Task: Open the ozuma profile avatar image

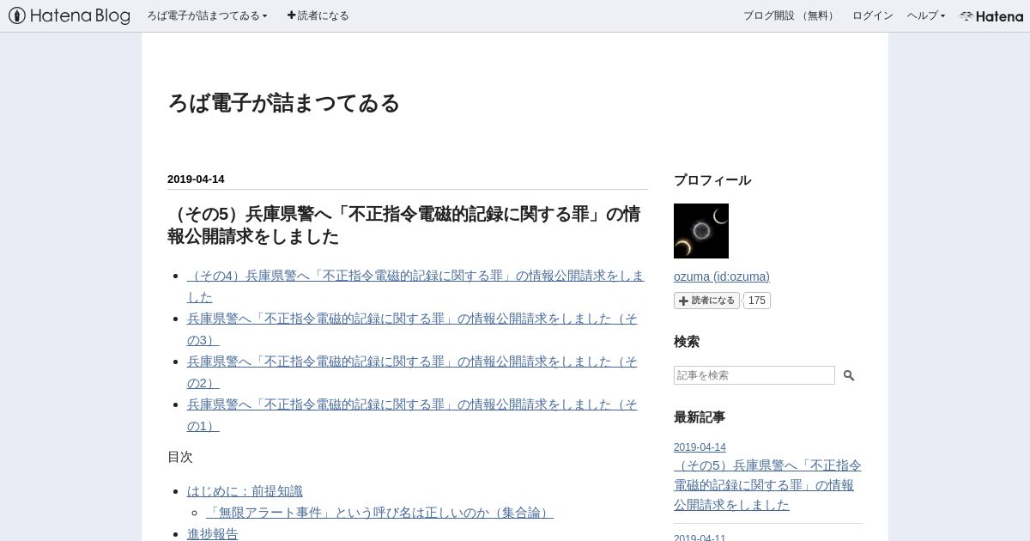Action: [x=701, y=231]
